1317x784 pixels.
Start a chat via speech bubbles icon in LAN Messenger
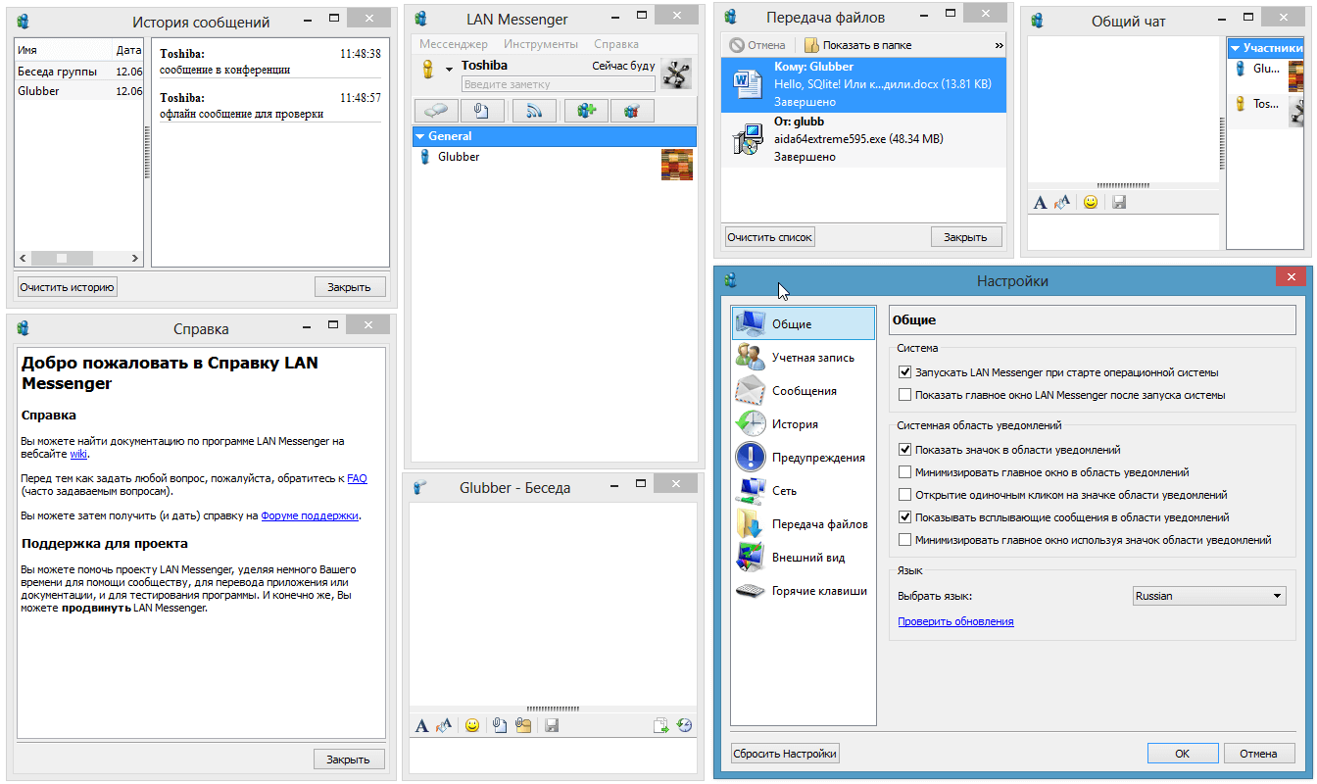[x=436, y=111]
